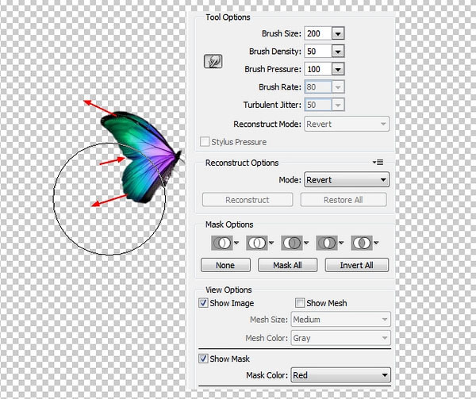
Task: Click the third Mask Options icon (Subtract from Selection)
Action: 291,243
